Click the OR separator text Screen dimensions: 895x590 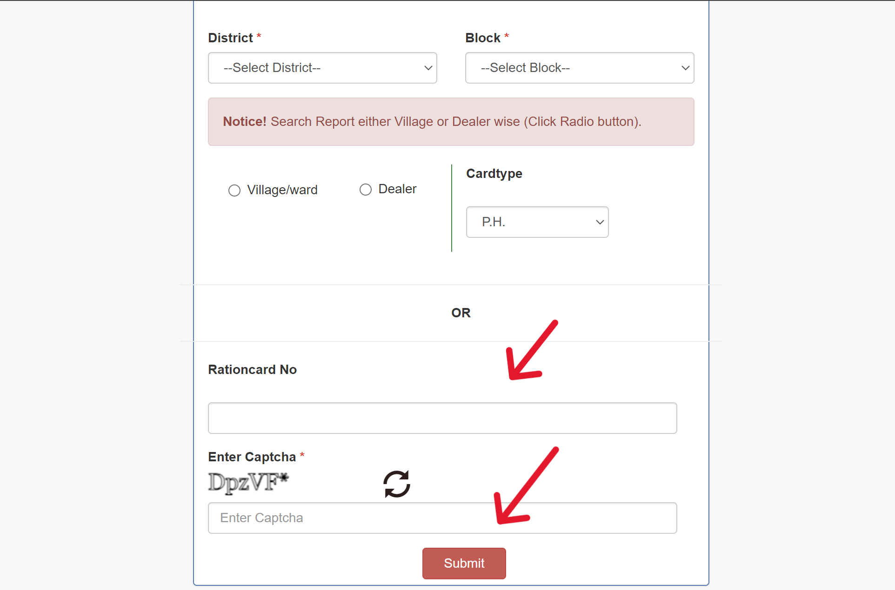tap(461, 313)
